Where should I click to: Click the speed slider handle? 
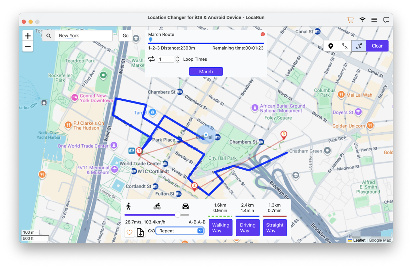[x=178, y=215]
